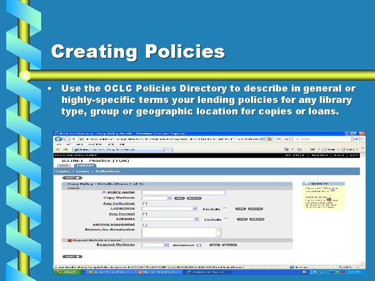Click the Policies Directory browser tab

click(118, 150)
